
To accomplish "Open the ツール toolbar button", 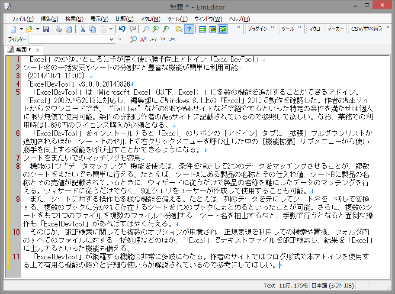I will coord(288,29).
